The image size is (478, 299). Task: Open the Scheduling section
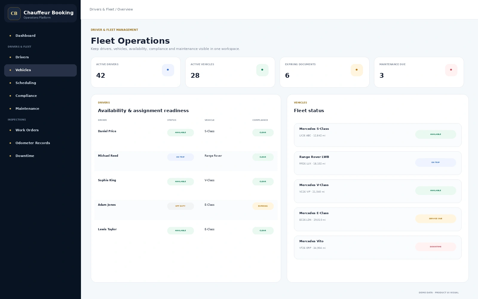point(40,83)
